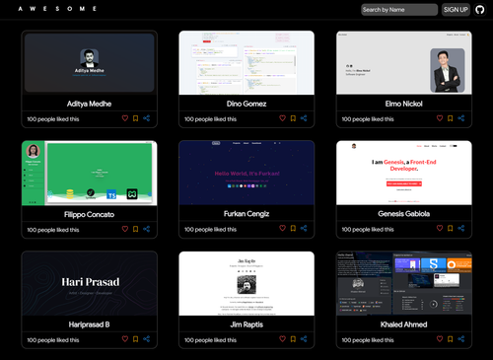
Task: Share Dino Gomez's portfolio
Action: point(304,118)
